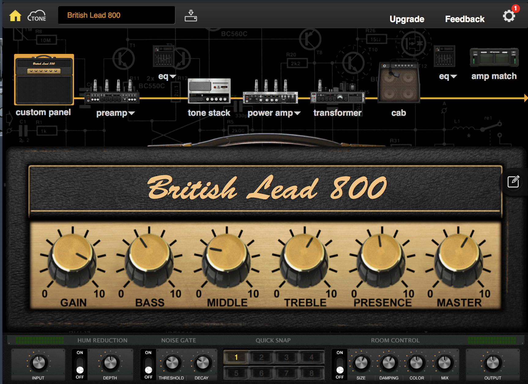Click the noise gate THRESHOLD knob
The image size is (528, 384).
[172, 363]
